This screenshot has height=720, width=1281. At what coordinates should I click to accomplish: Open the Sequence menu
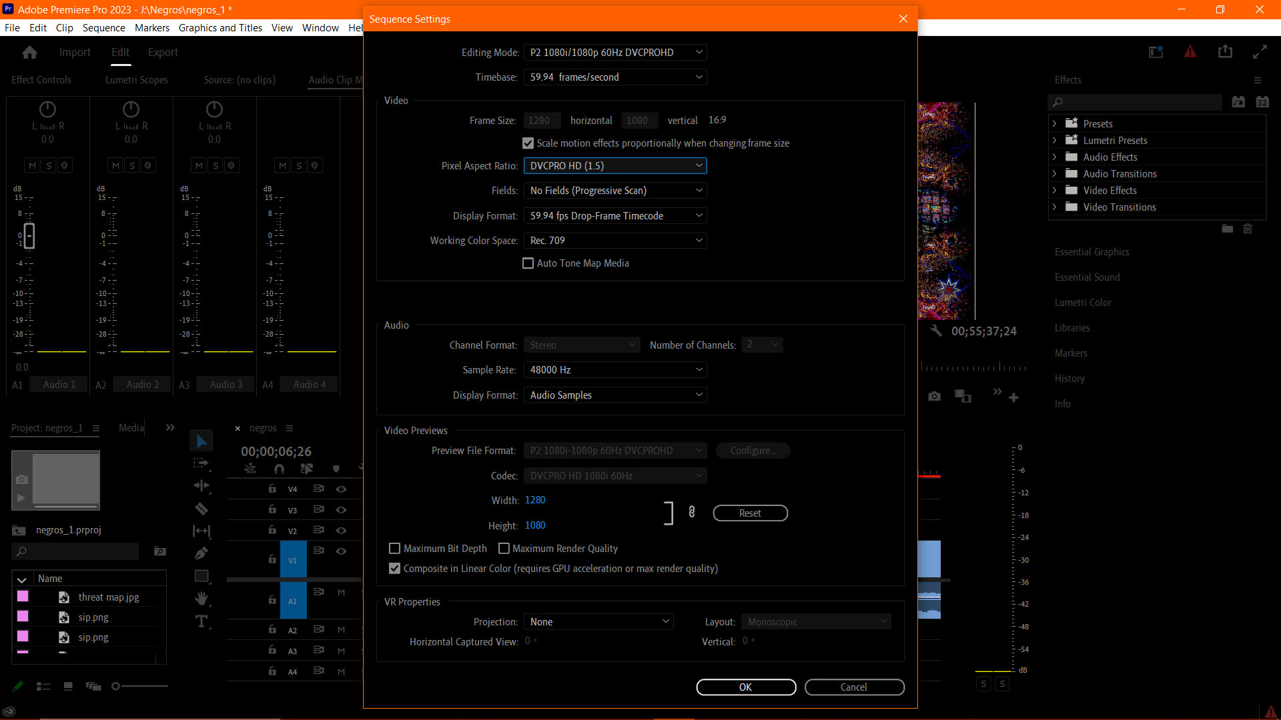(103, 27)
